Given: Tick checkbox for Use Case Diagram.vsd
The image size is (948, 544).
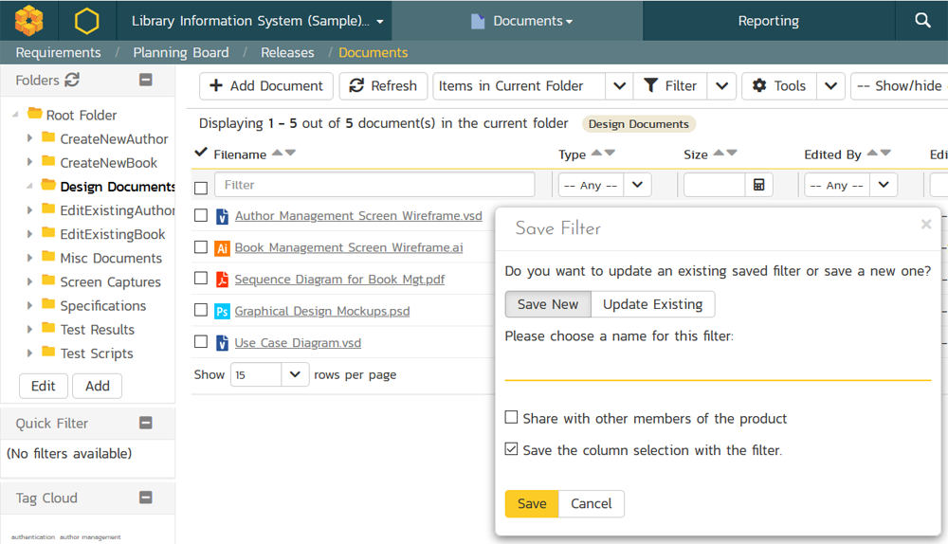Looking at the screenshot, I should coord(201,342).
